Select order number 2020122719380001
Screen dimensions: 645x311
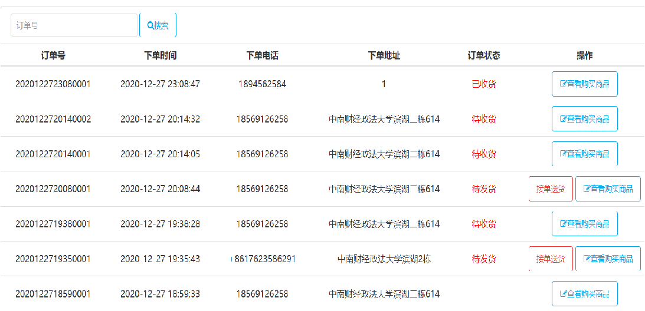[x=53, y=224]
